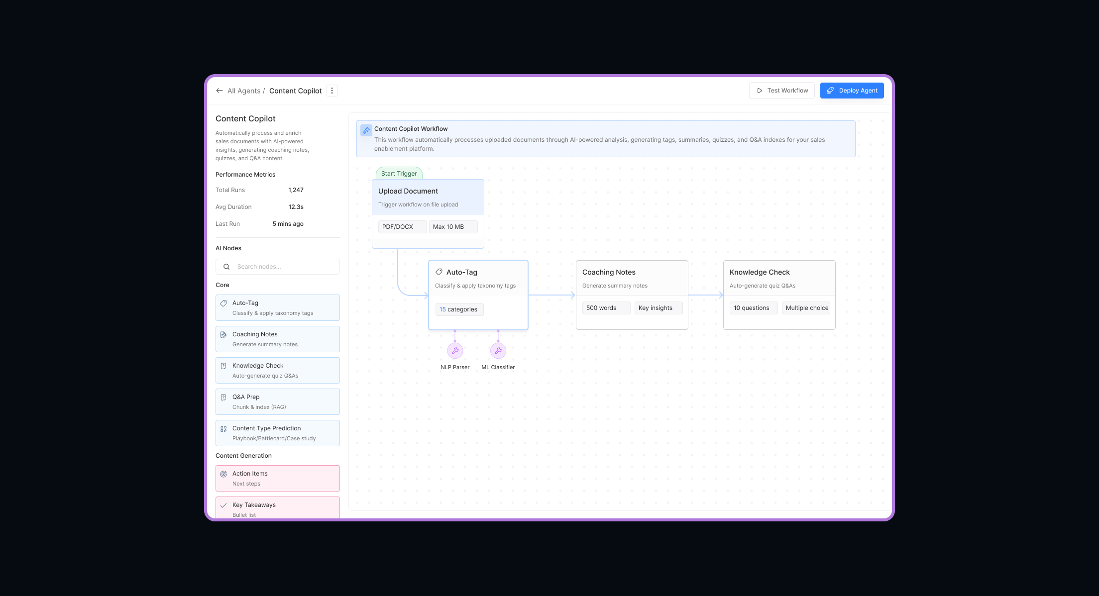The height and width of the screenshot is (596, 1099).
Task: Click the Auto-Tag tag icon in sidebar
Action: [223, 303]
